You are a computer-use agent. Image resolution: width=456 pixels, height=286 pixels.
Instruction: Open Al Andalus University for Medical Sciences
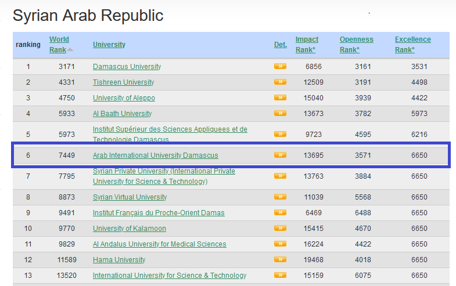[159, 244]
